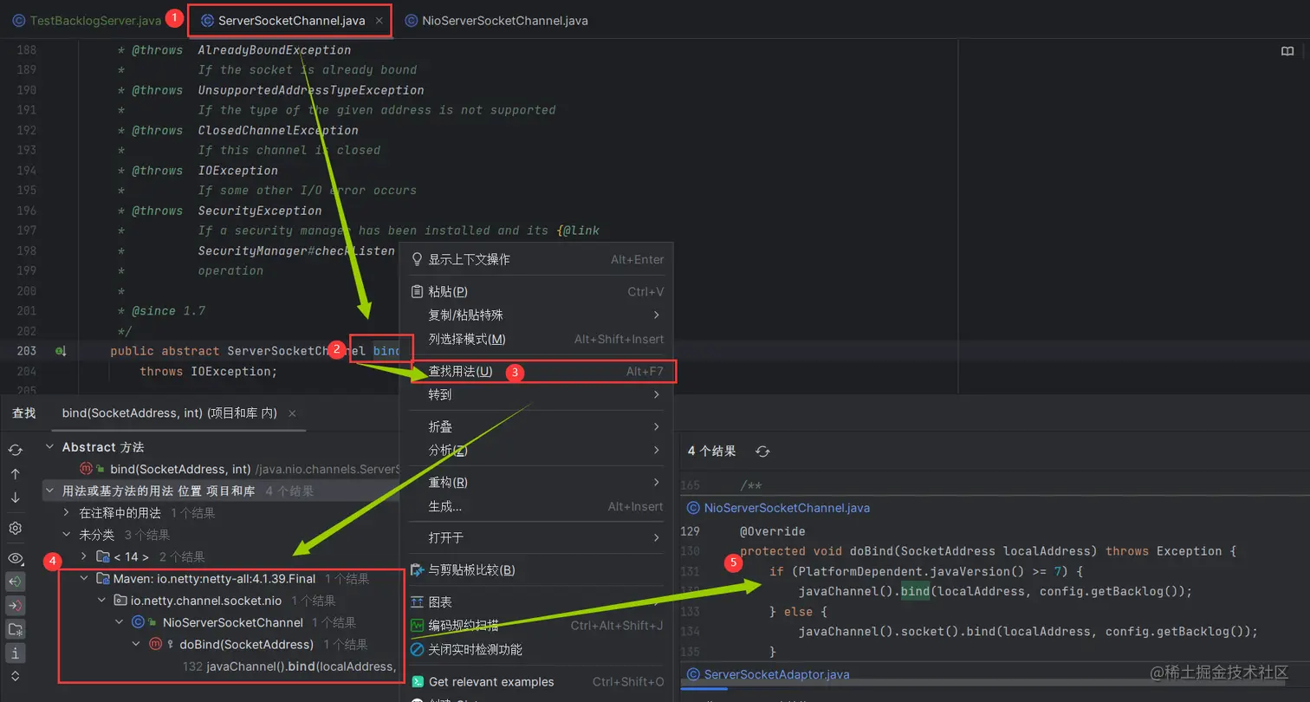Click the bind method name on line 203
The height and width of the screenshot is (702, 1310).
tap(386, 351)
